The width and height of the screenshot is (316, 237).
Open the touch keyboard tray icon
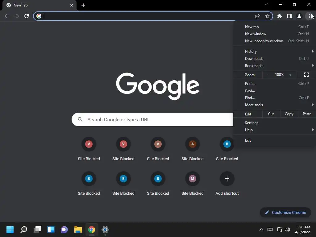click(x=270, y=230)
